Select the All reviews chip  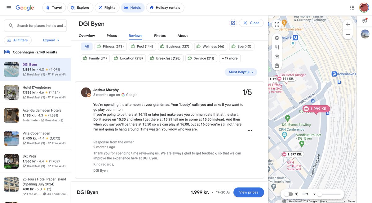tap(87, 47)
